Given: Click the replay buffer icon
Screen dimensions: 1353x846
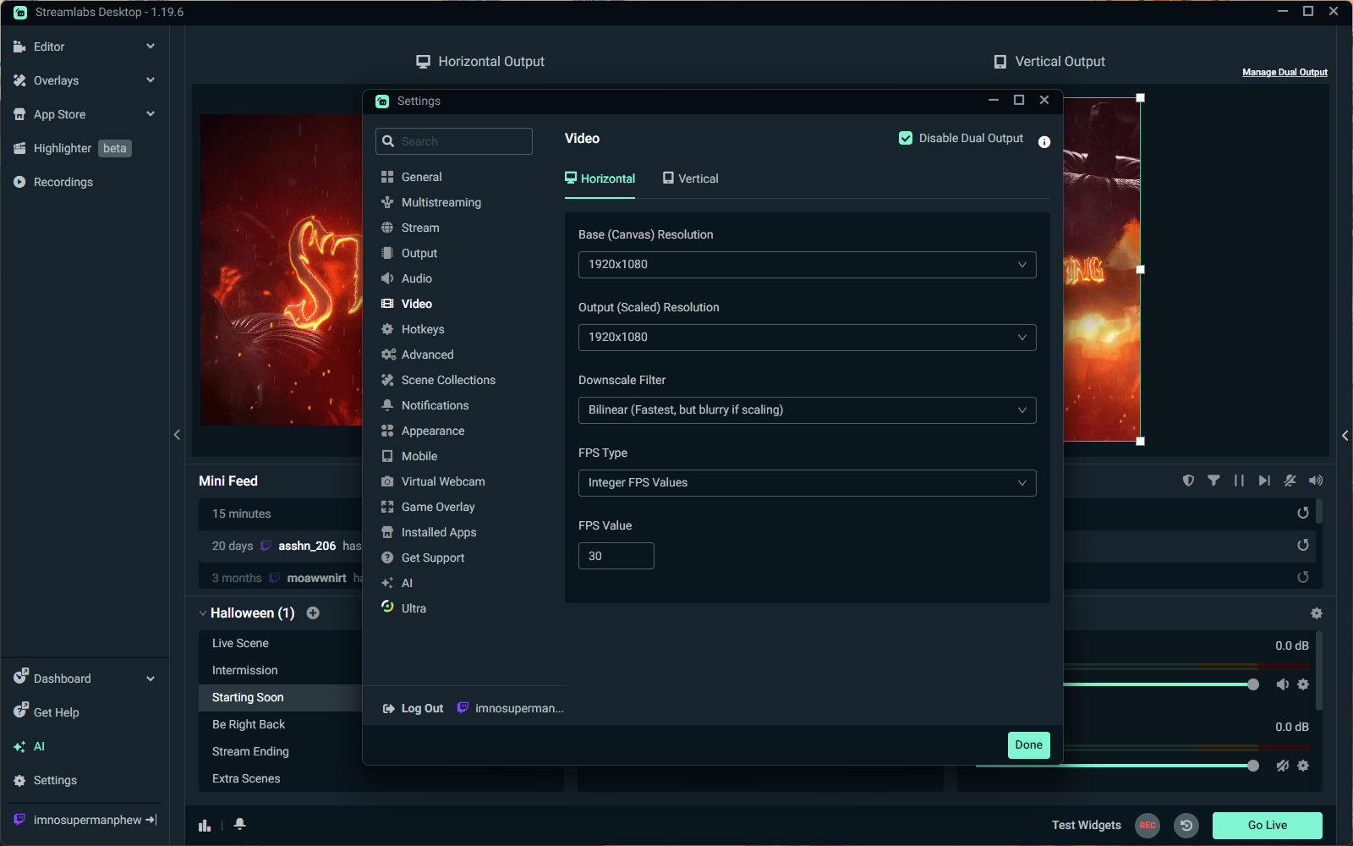Looking at the screenshot, I should click(x=1186, y=825).
